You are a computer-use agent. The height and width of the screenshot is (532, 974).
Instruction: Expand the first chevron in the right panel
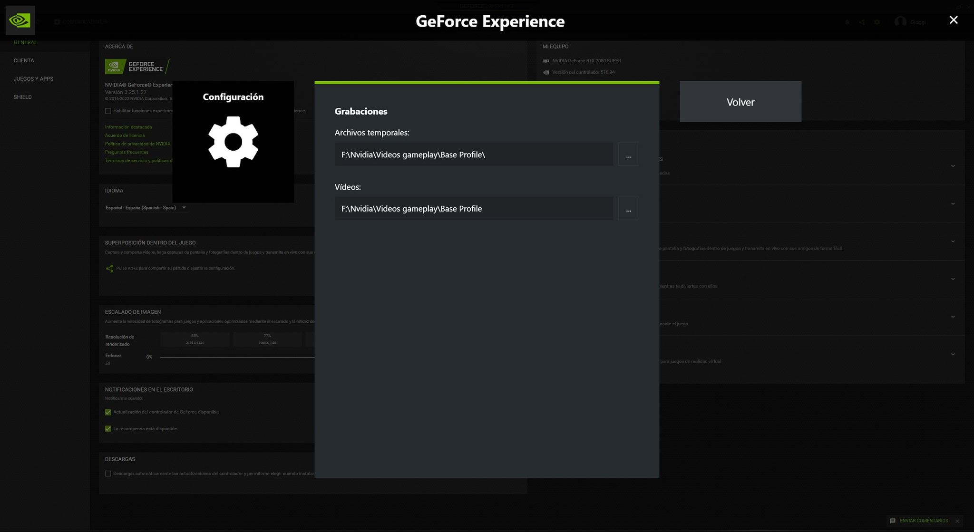[953, 166]
